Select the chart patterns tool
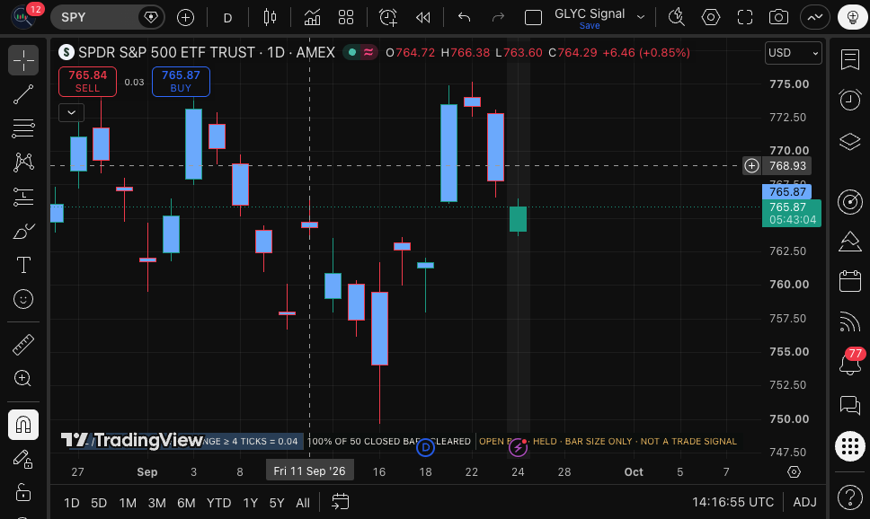The image size is (870, 519). pyautogui.click(x=23, y=163)
